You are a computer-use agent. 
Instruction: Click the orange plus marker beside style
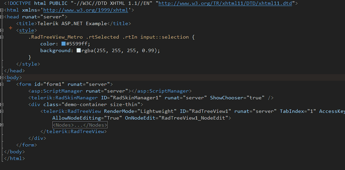[10, 28]
